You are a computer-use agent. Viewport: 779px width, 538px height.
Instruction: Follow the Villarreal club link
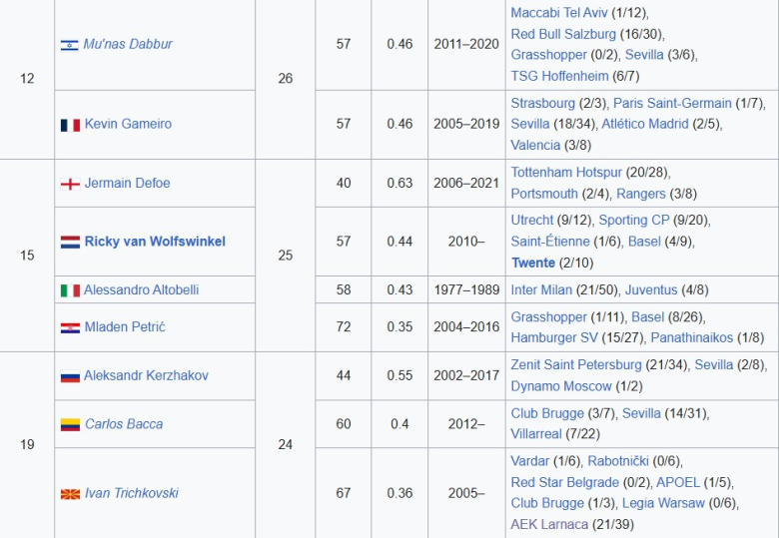point(535,434)
